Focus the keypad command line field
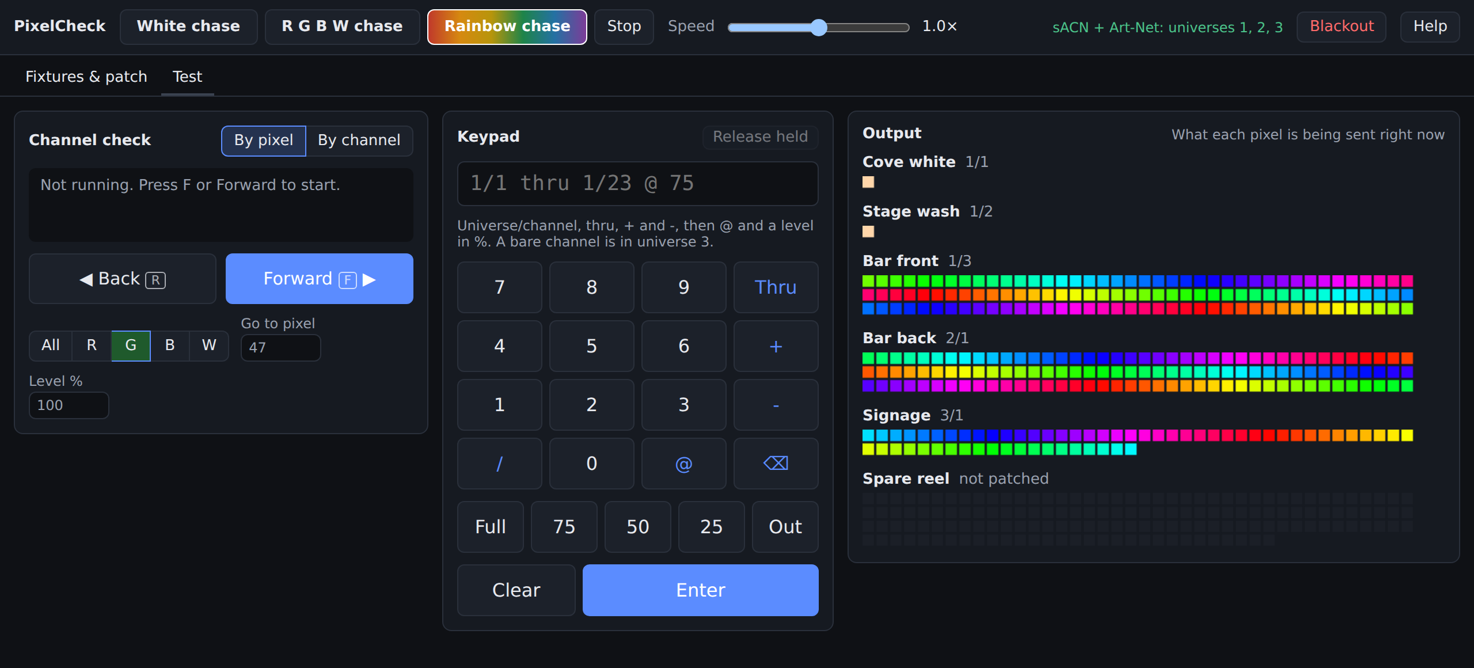Image resolution: width=1474 pixels, height=668 pixels. tap(637, 184)
